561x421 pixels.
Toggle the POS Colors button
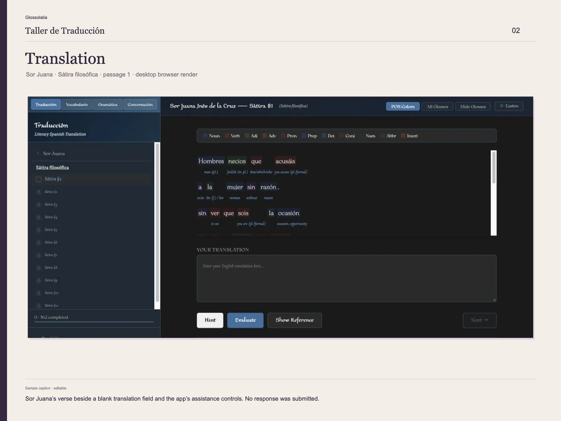pyautogui.click(x=403, y=106)
